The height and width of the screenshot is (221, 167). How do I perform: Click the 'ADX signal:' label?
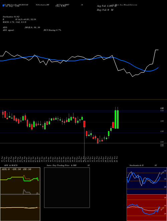(8, 30)
